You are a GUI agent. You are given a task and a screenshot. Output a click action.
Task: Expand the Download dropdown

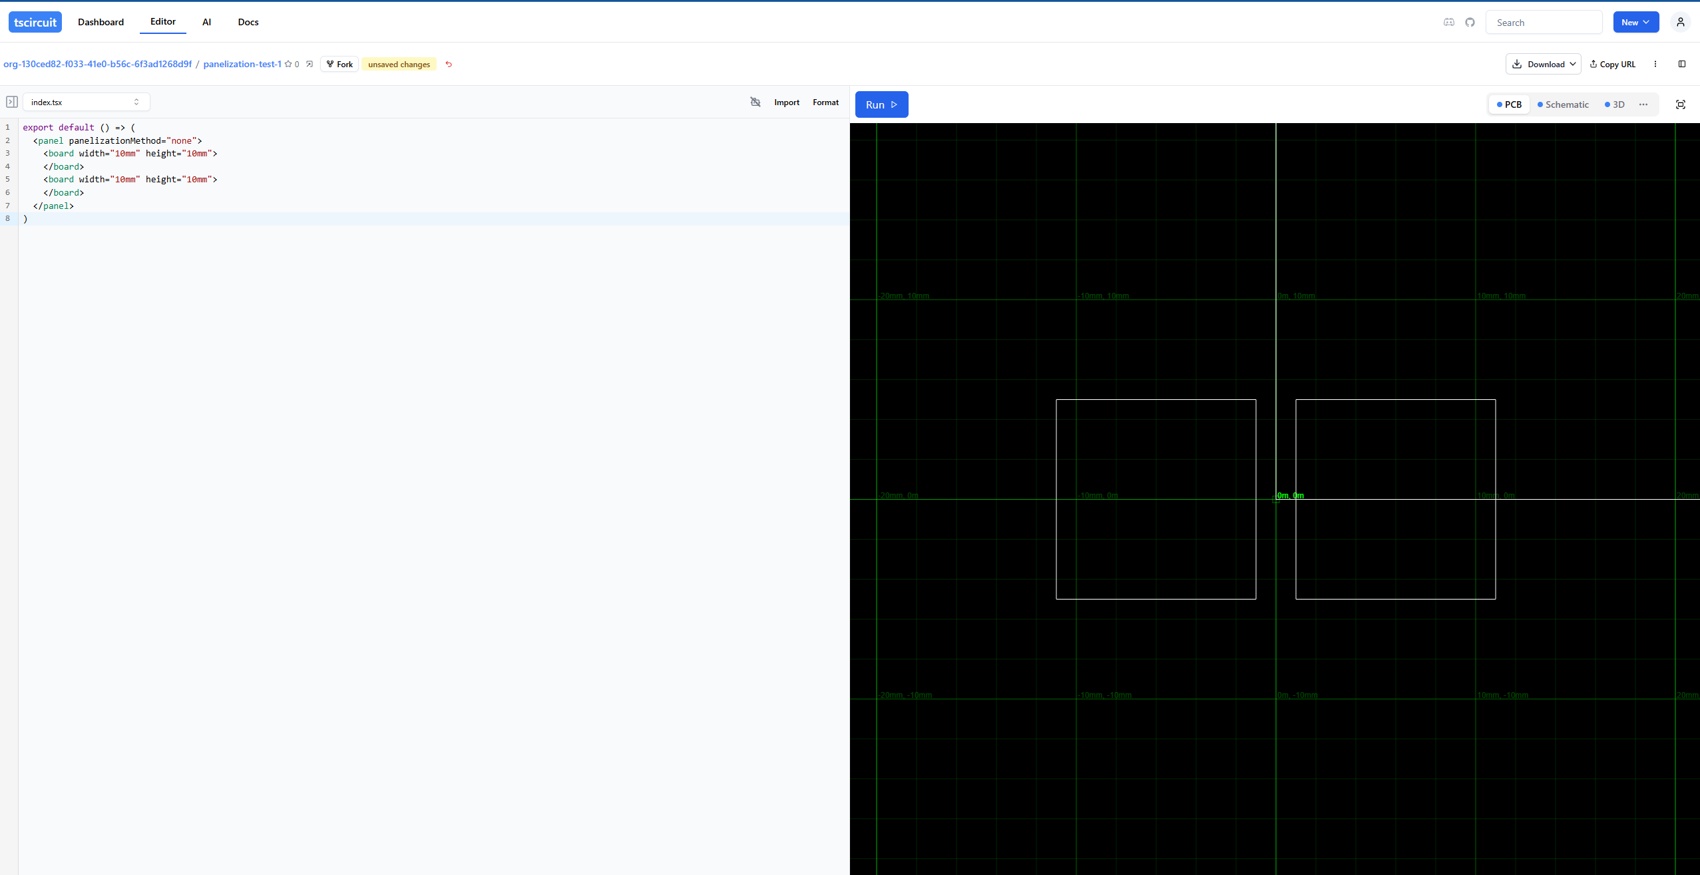tap(1542, 64)
